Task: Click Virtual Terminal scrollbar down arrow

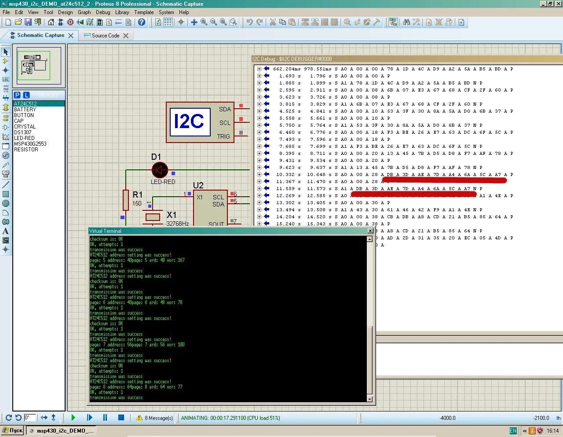Action: click(x=370, y=399)
